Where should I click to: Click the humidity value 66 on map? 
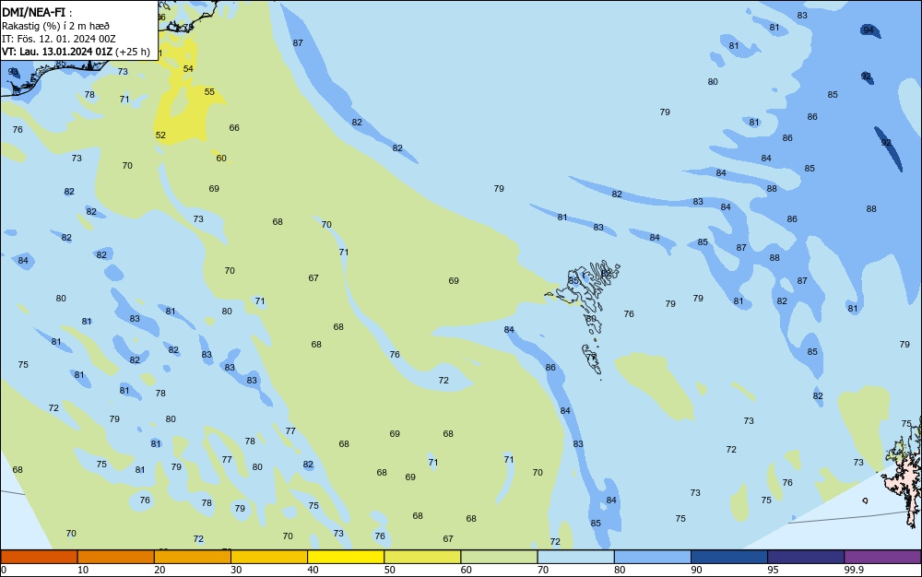[234, 127]
